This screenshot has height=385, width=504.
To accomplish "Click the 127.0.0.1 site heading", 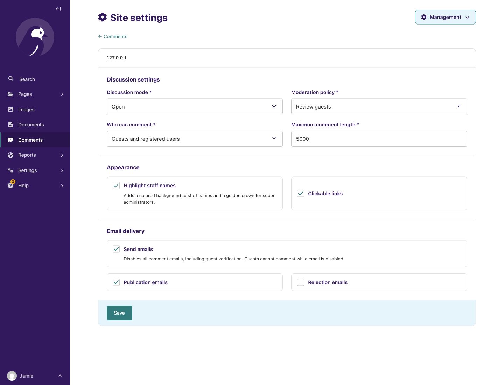I will [x=117, y=58].
